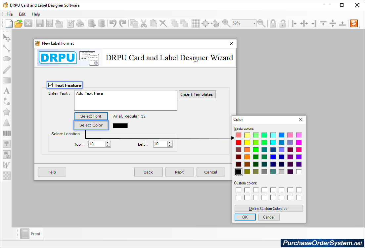The width and height of the screenshot is (365, 248).
Task: Open the 59% zoom level dropdown
Action: point(254,23)
